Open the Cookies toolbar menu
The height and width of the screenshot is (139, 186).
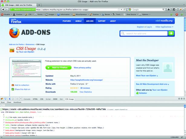pyautogui.click(x=19, y=14)
